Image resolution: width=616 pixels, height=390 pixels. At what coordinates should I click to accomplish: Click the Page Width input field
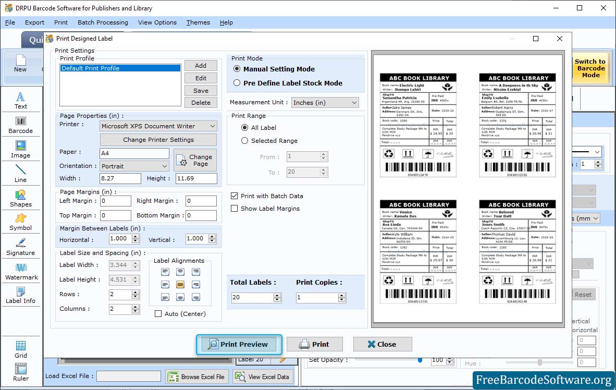pos(120,178)
